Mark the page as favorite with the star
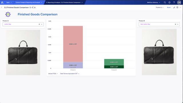Image resolution: width=183 pixels, height=103 pixels. pos(35,7)
